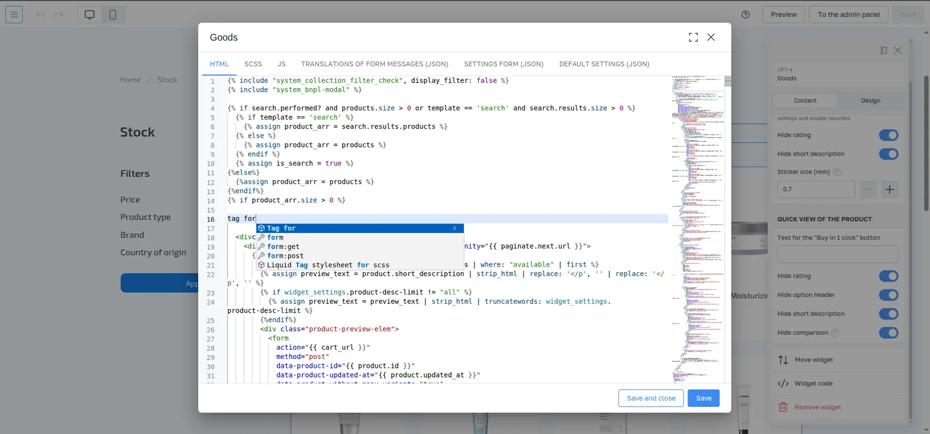Increase the sticker size with plus button
This screenshot has width=930, height=434.
889,189
